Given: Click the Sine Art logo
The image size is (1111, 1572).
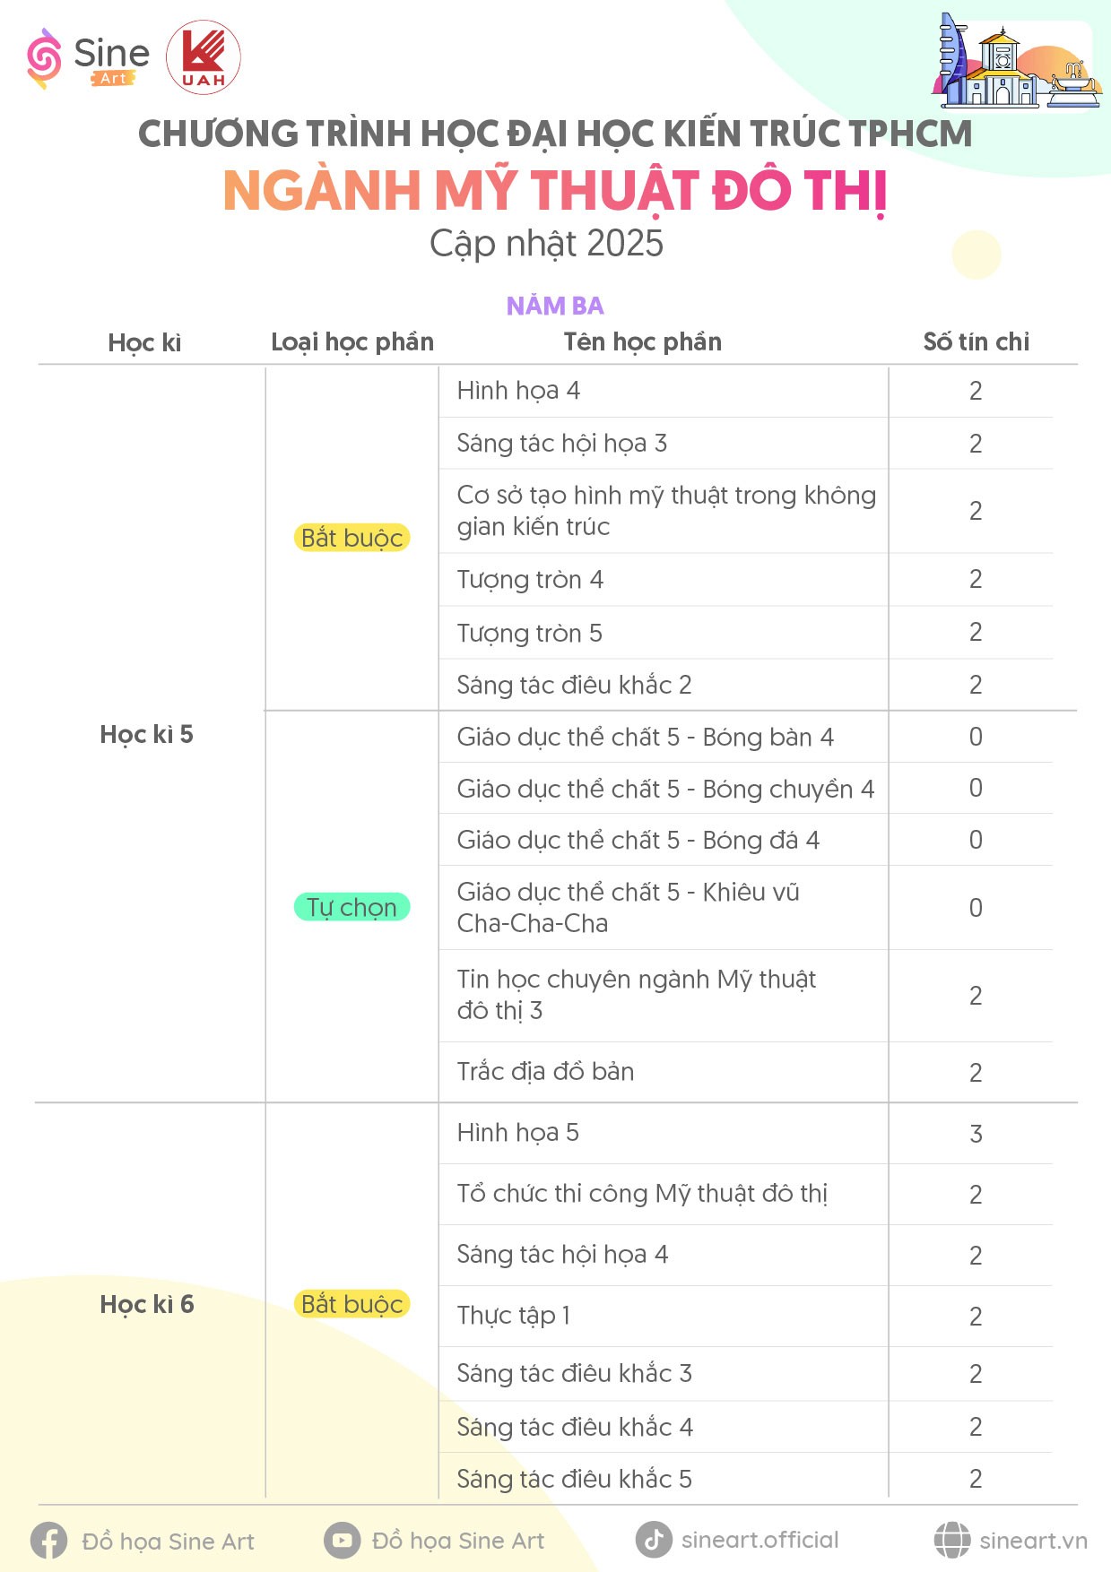Looking at the screenshot, I should [88, 58].
